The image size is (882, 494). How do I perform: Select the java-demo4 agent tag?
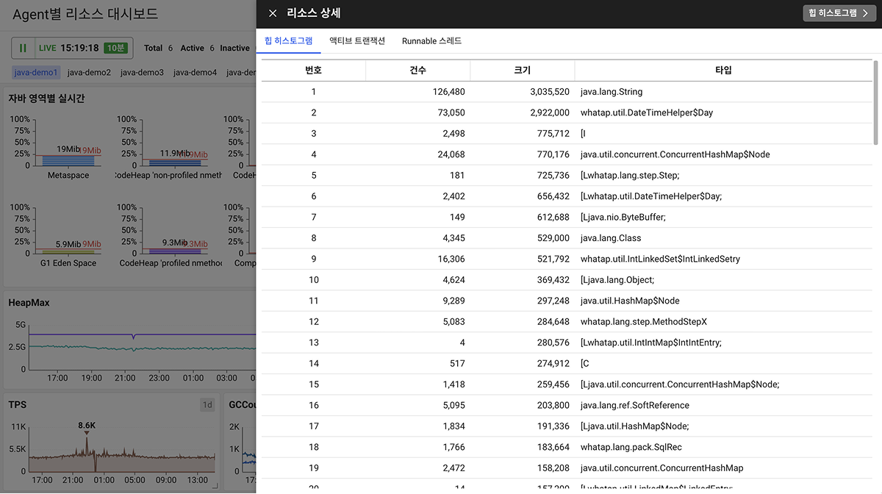point(195,73)
